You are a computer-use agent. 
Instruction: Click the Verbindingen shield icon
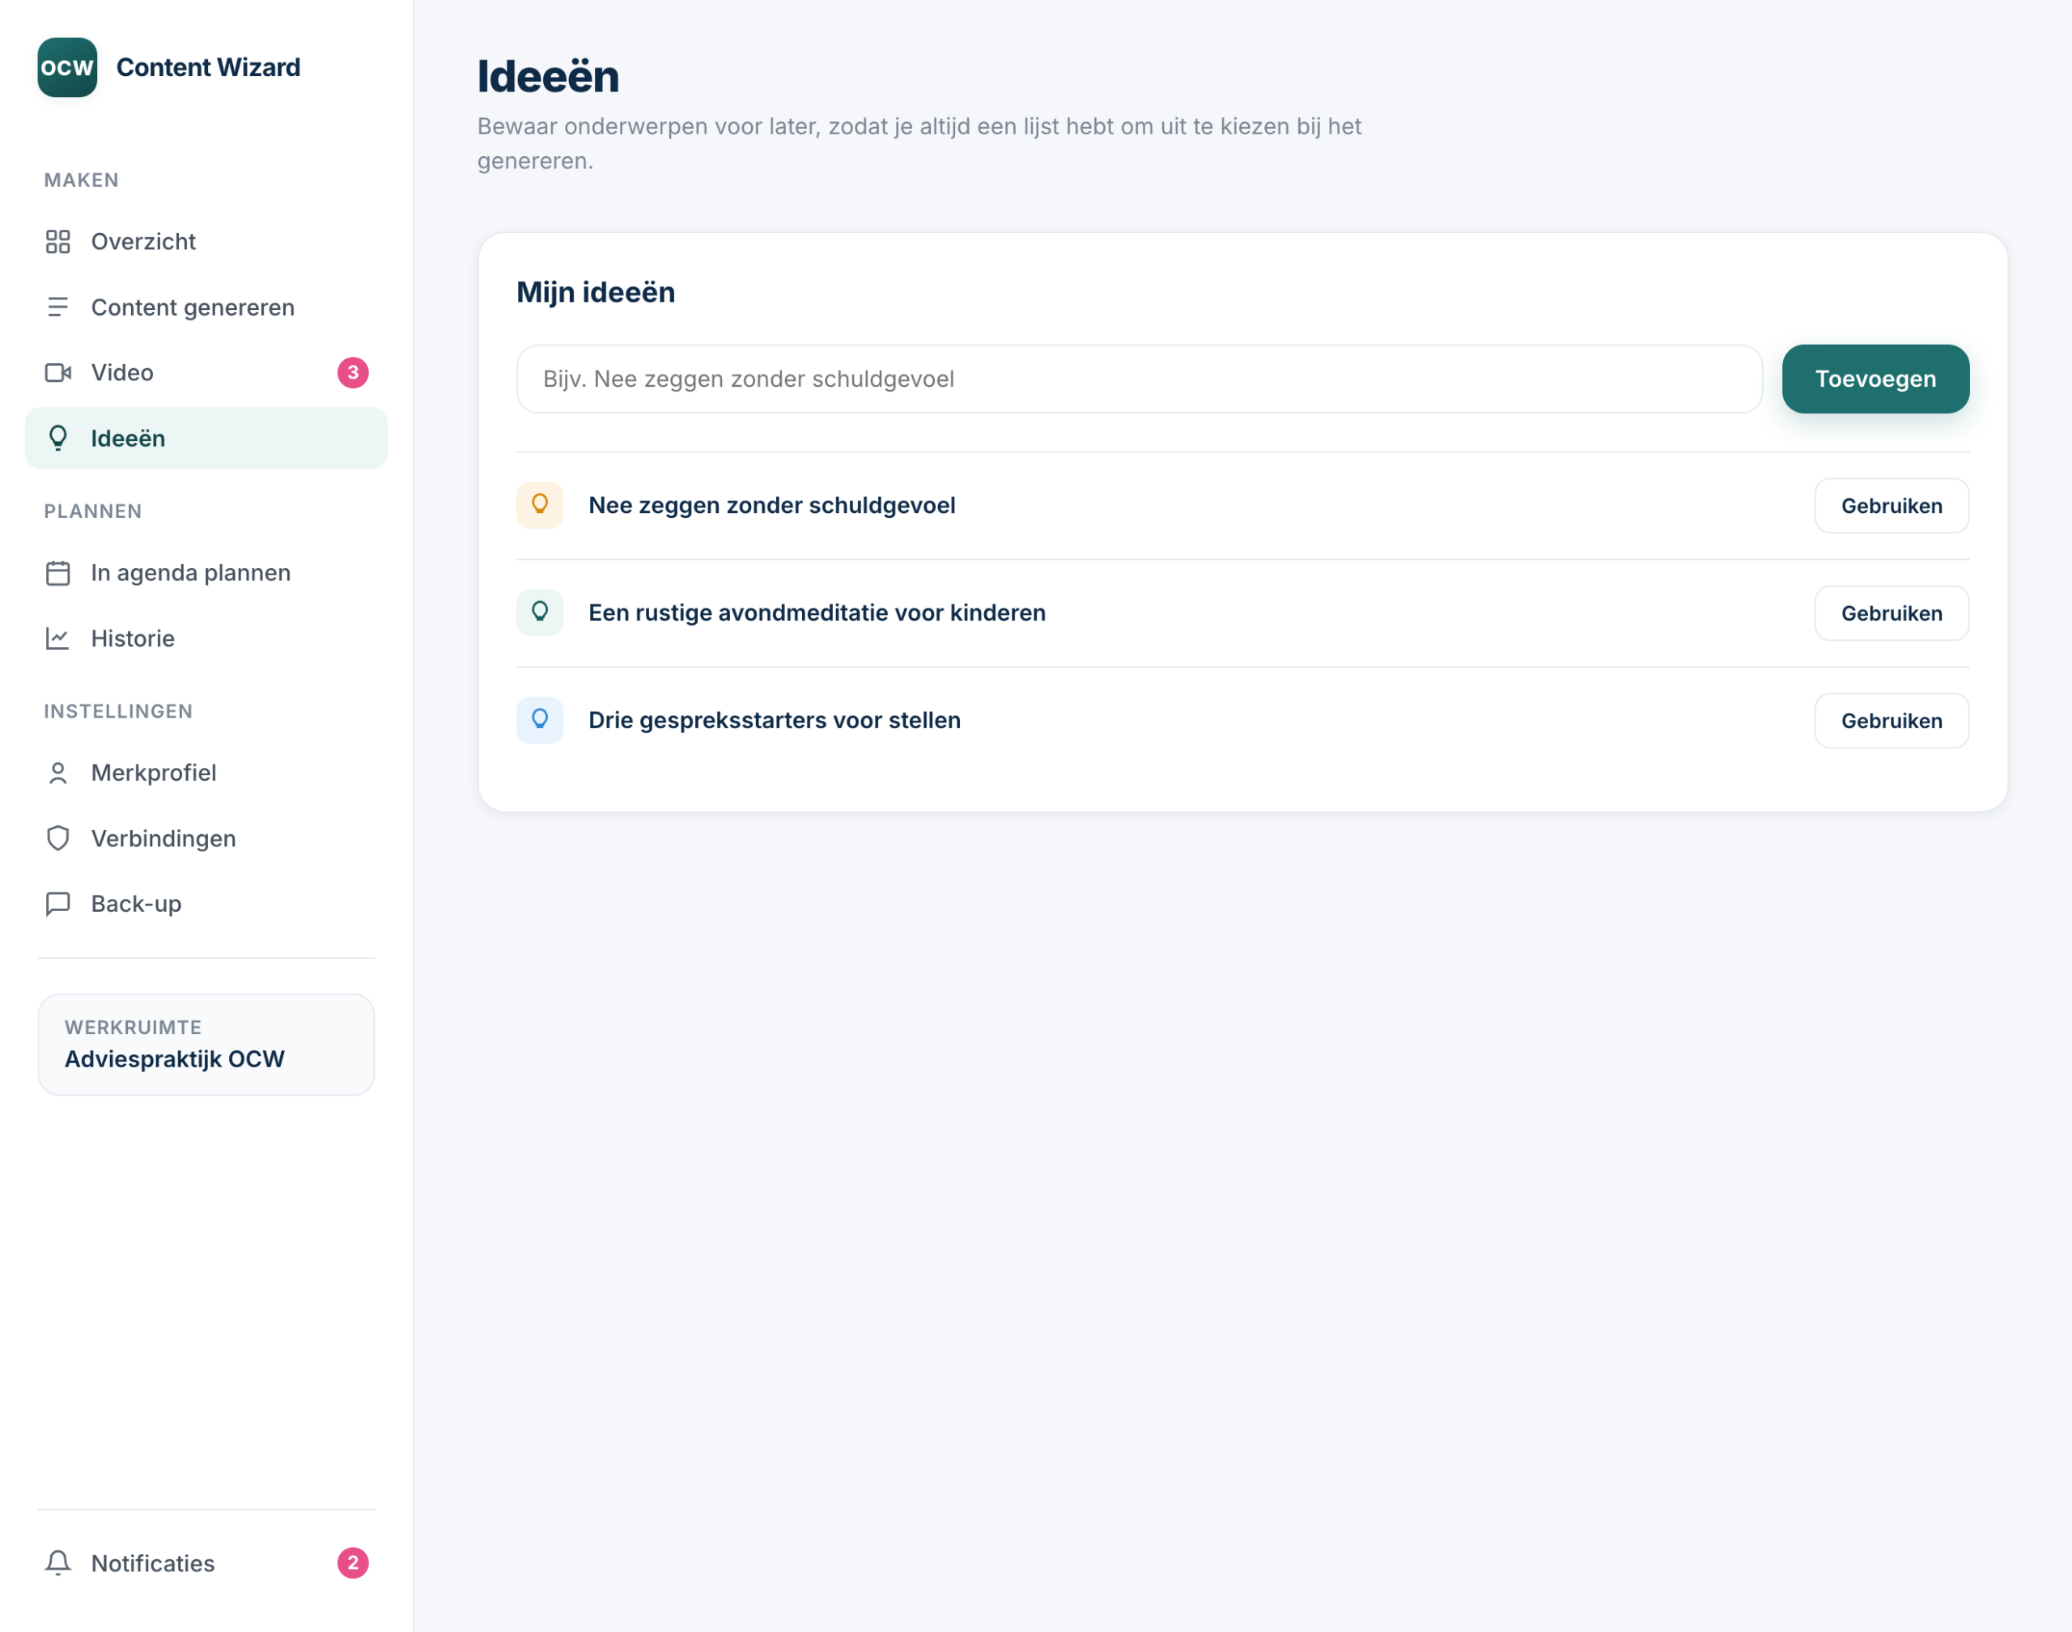(58, 838)
